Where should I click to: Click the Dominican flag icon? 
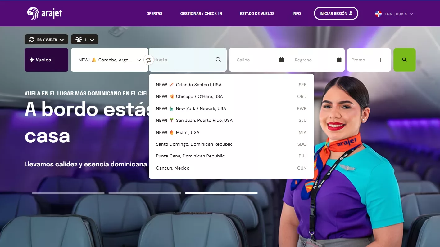click(x=378, y=14)
